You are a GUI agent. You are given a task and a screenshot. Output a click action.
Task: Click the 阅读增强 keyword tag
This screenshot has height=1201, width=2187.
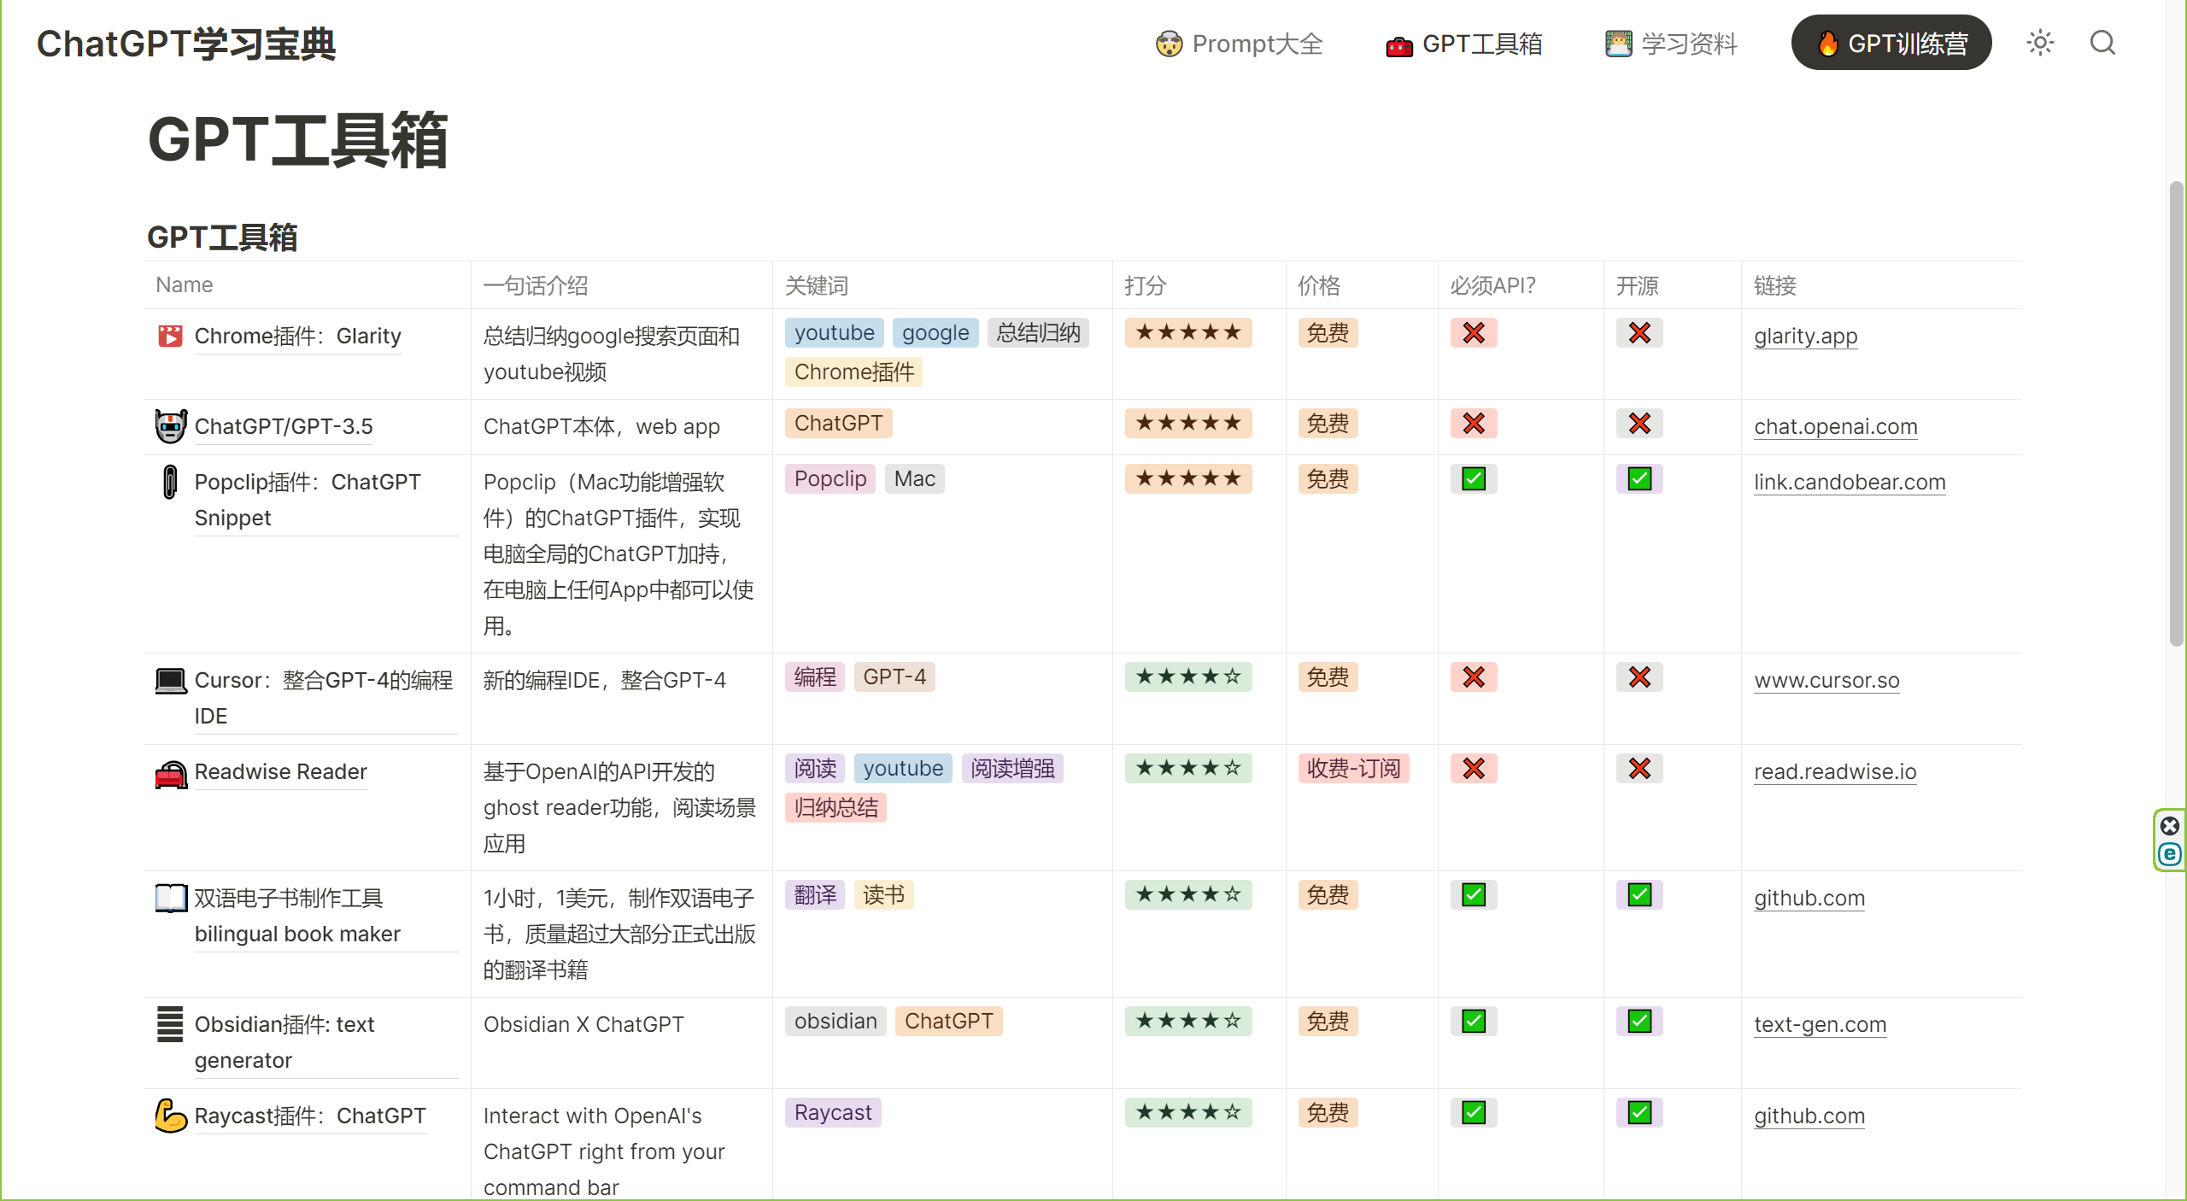pyautogui.click(x=1012, y=769)
